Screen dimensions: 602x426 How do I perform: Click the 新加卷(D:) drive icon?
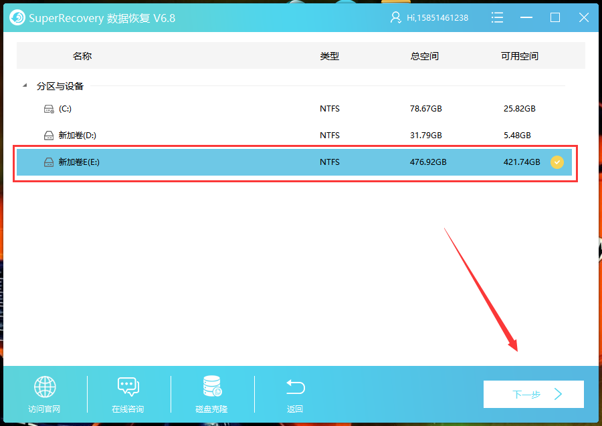click(x=49, y=136)
